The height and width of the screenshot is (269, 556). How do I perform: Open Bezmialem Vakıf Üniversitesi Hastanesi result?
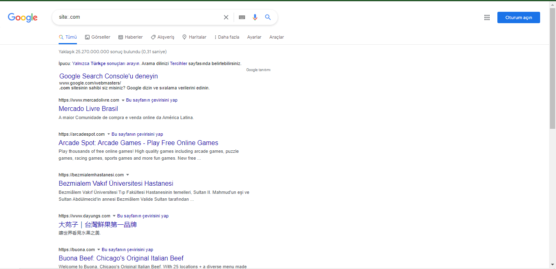[116, 183]
